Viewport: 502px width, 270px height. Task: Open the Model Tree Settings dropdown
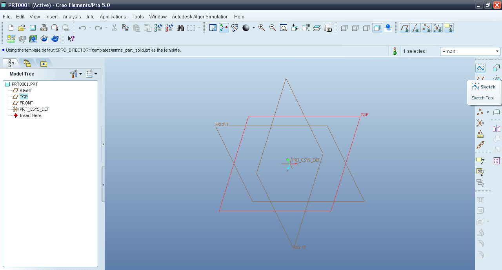[76, 74]
